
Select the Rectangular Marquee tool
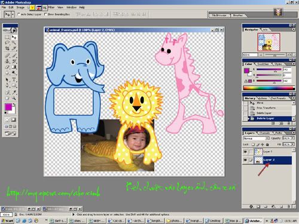(x=7, y=37)
